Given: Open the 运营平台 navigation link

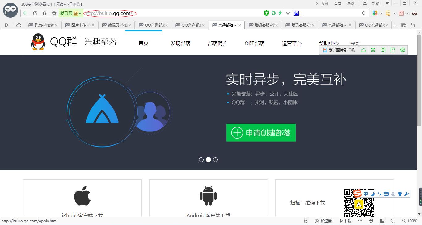Looking at the screenshot, I should (292, 44).
